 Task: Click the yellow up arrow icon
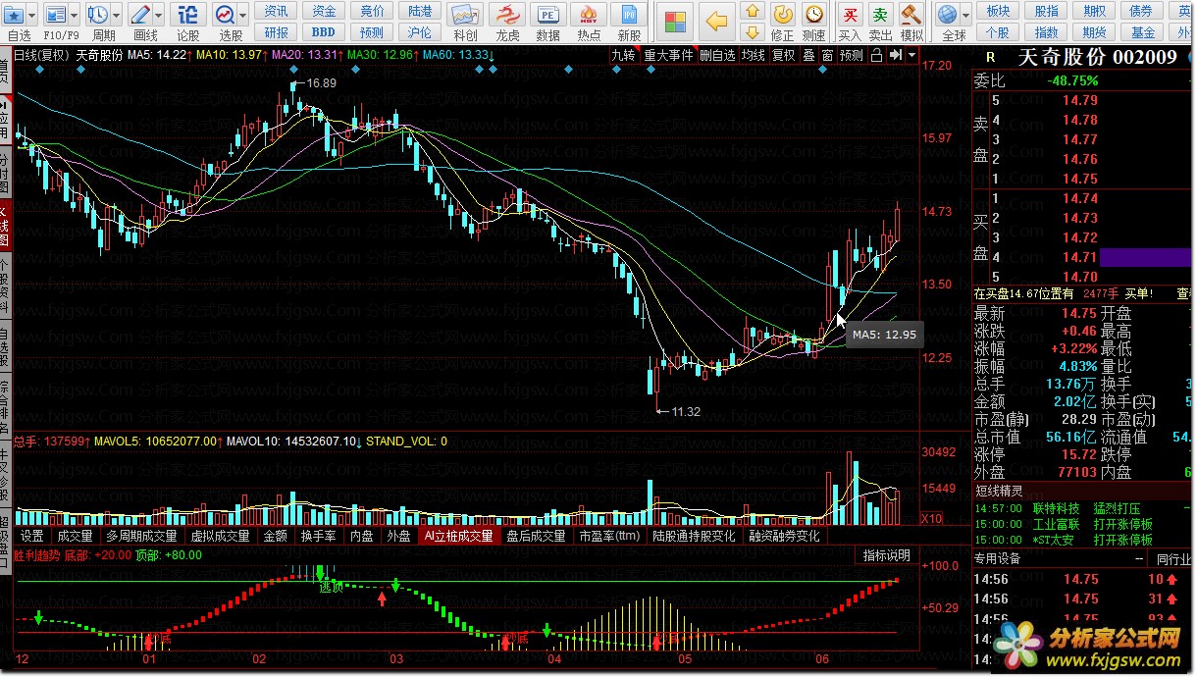point(753,11)
